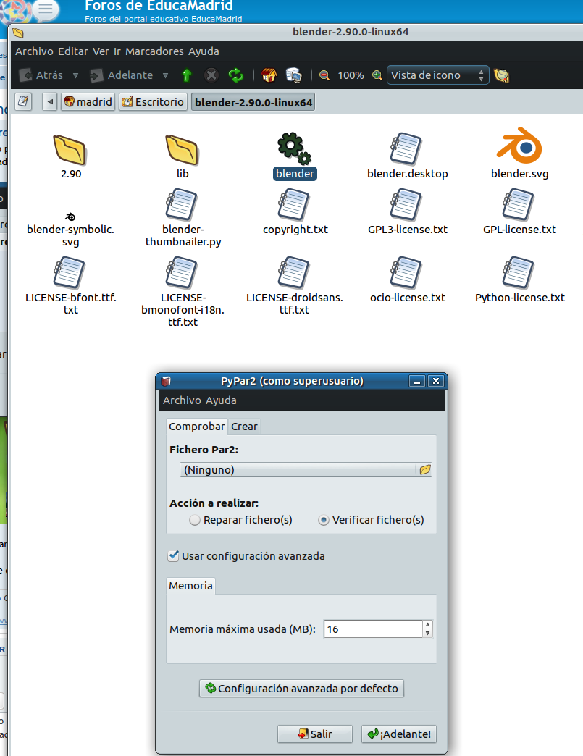Select the blender-thumbnailer.py file icon

[181, 206]
